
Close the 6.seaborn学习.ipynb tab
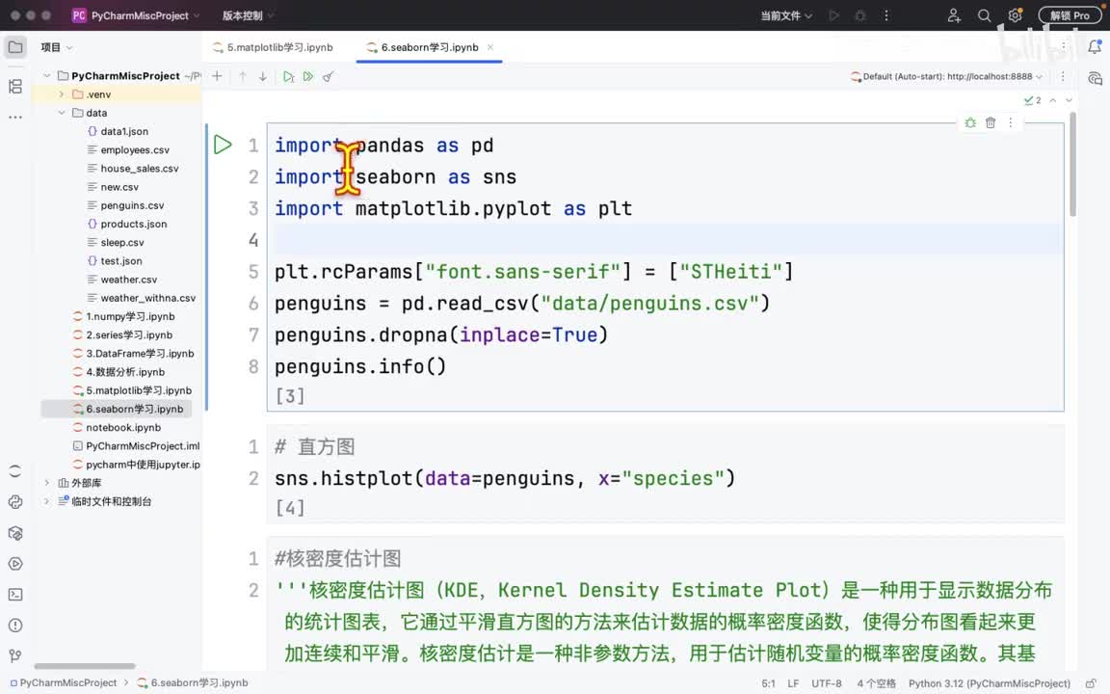489,47
